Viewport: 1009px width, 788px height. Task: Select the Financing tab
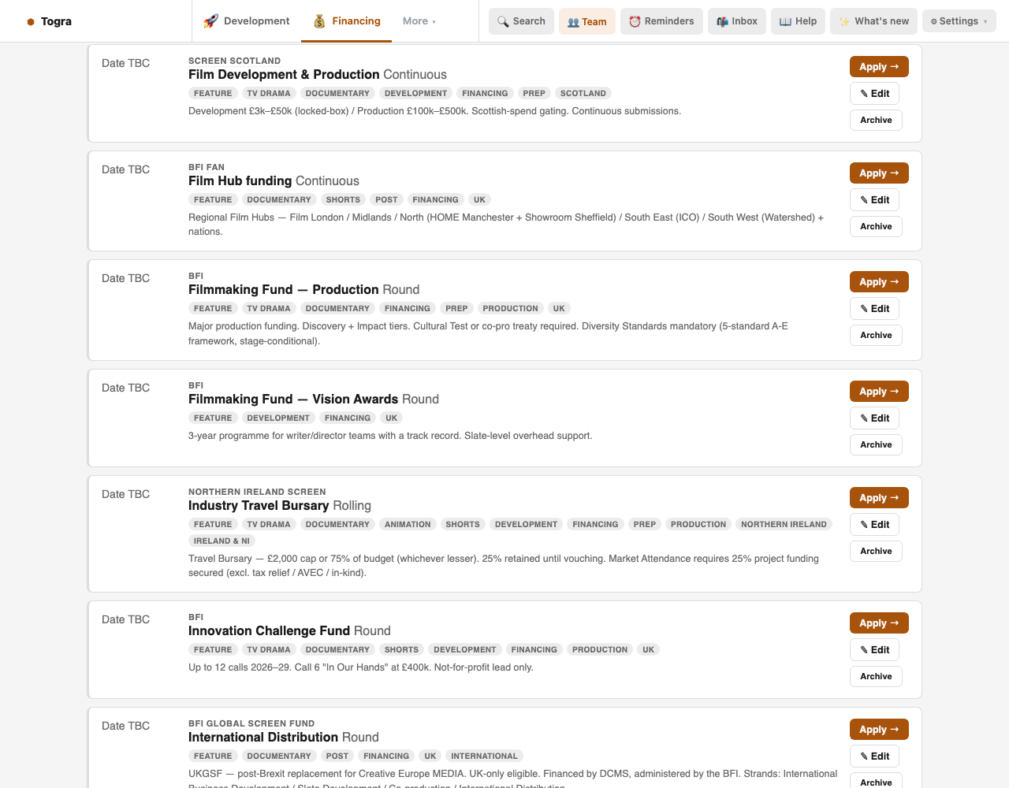click(347, 21)
